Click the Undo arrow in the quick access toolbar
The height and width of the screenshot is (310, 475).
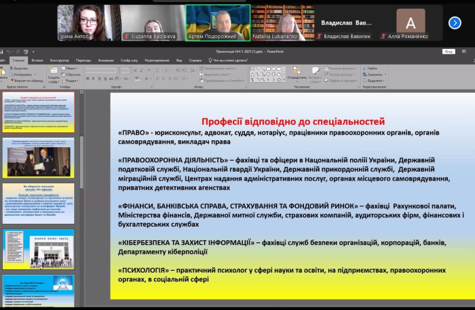click(x=9, y=52)
